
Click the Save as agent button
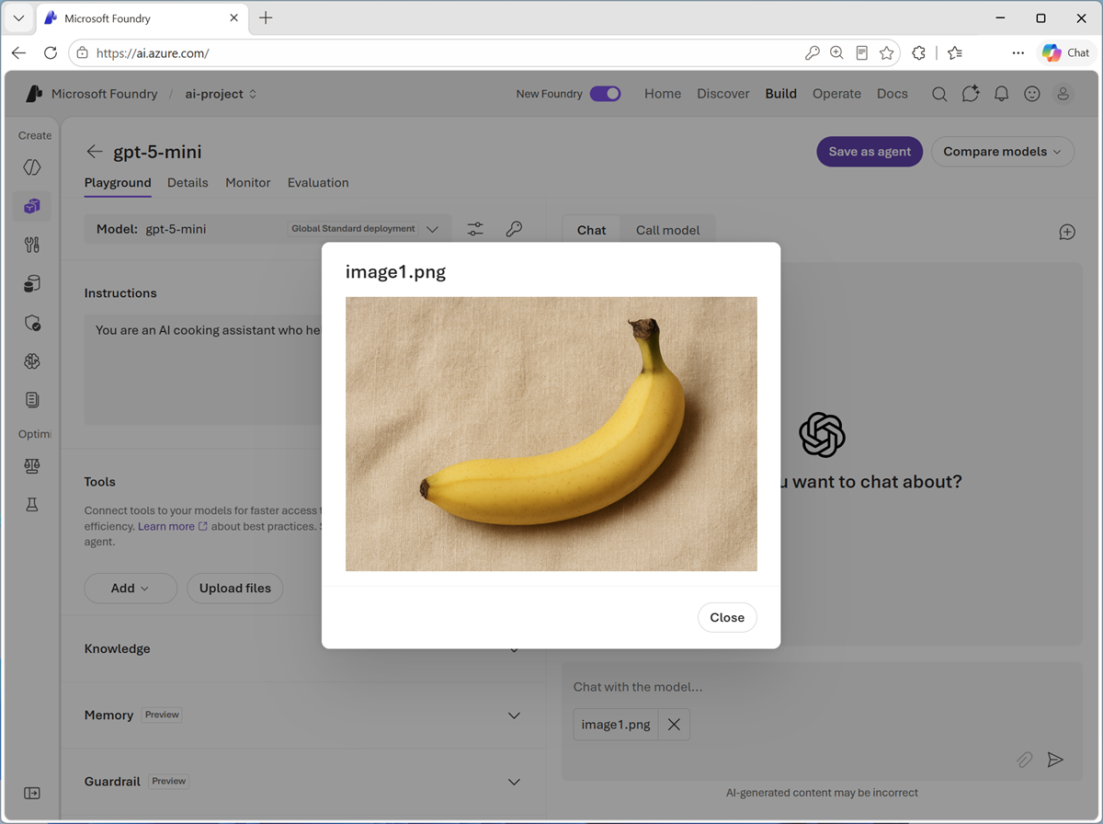(870, 152)
